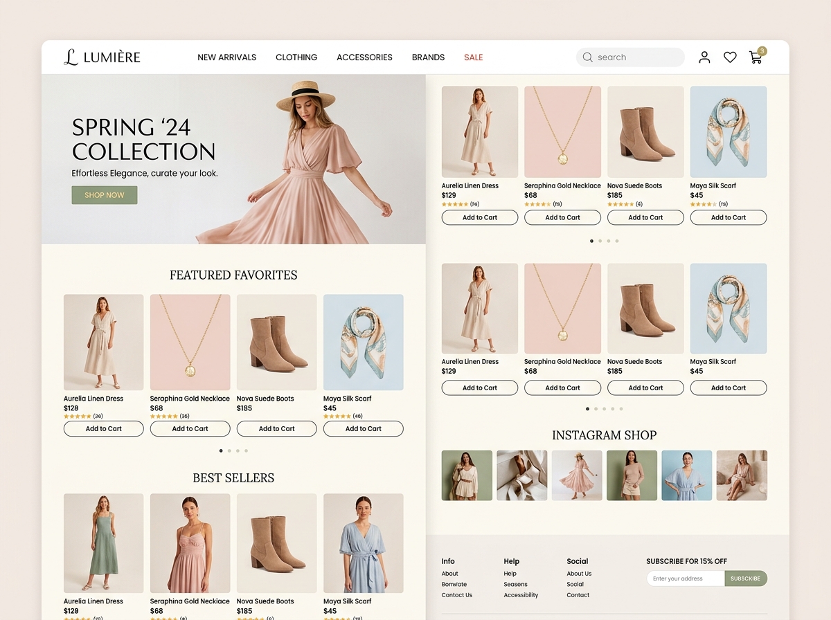Click the (46) review count on Maya Silk Scarf
The width and height of the screenshot is (831, 620).
click(357, 417)
